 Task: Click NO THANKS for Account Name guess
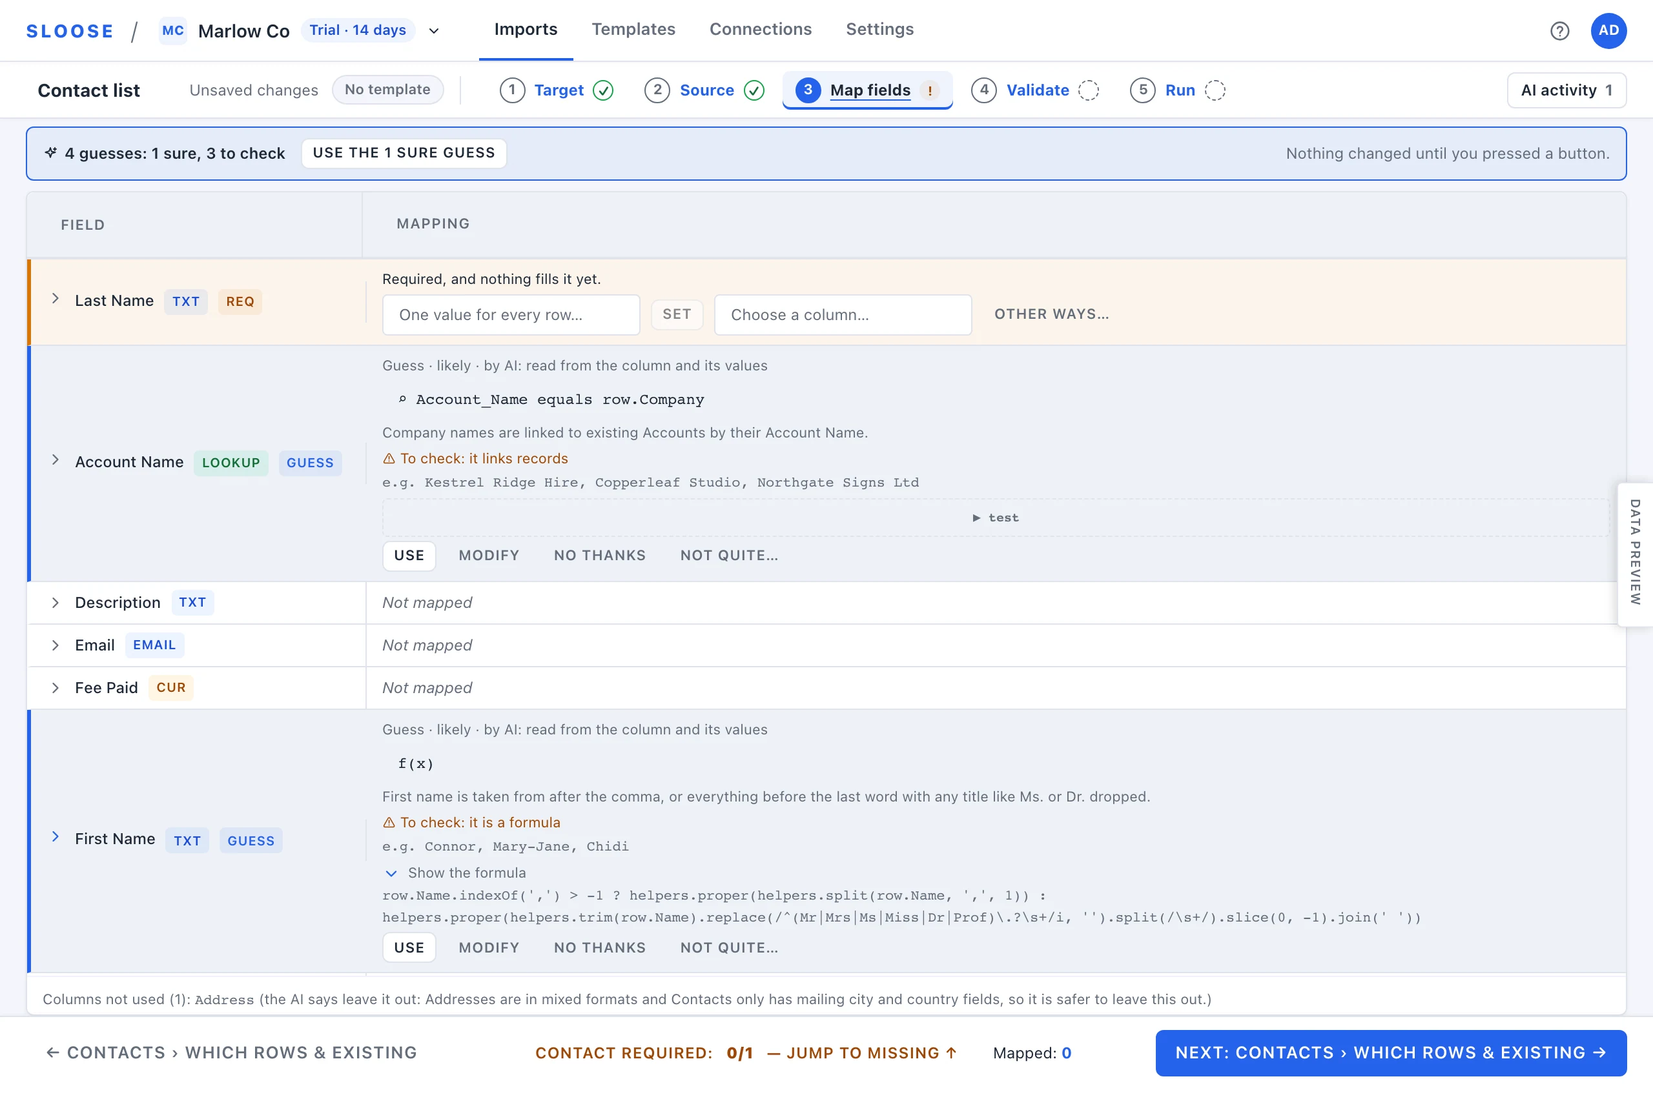click(599, 556)
